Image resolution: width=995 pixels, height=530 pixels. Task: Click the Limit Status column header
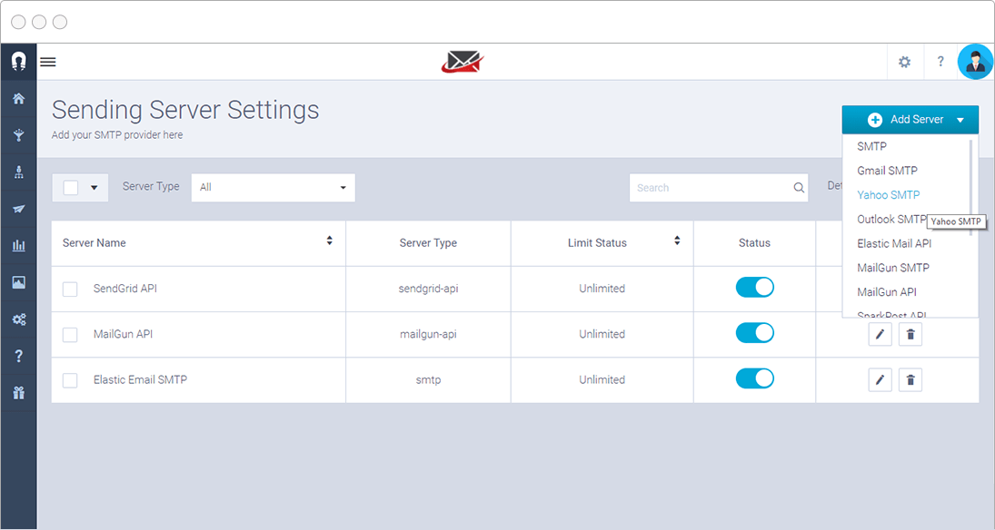point(596,243)
